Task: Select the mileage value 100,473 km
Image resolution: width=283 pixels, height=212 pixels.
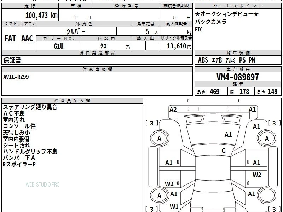Action: 41,16
